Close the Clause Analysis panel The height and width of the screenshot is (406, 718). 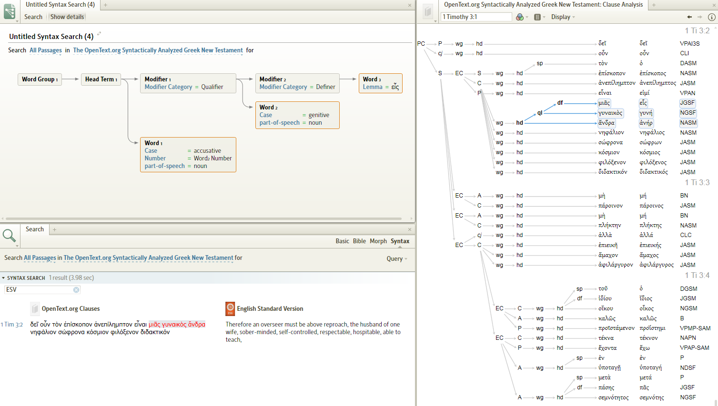coord(713,5)
